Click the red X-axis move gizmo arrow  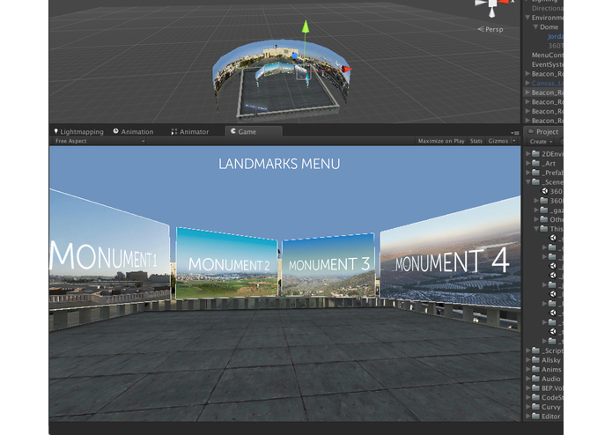[x=346, y=69]
